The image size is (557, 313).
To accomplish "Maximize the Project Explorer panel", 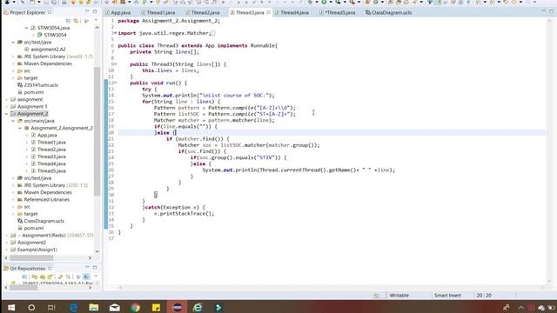I will point(95,12).
